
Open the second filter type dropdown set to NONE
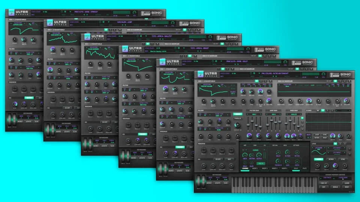click(219, 129)
